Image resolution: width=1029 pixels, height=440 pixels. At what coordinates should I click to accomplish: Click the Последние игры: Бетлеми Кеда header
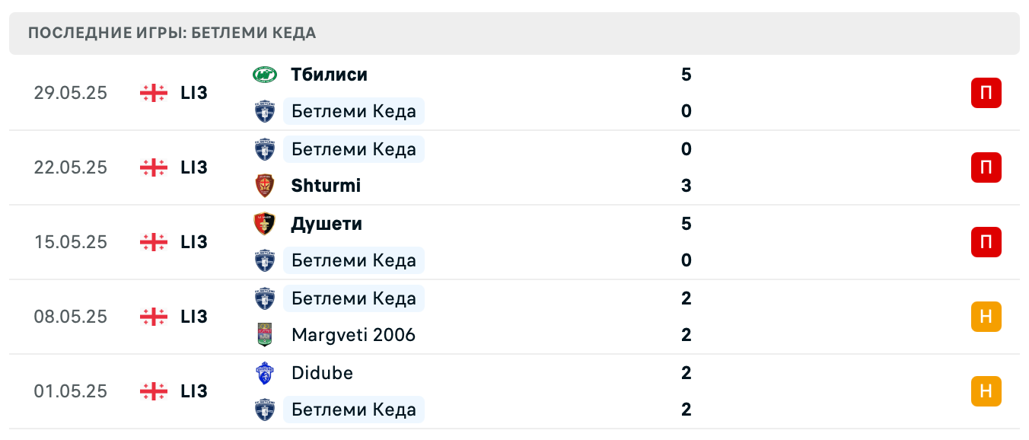point(172,33)
